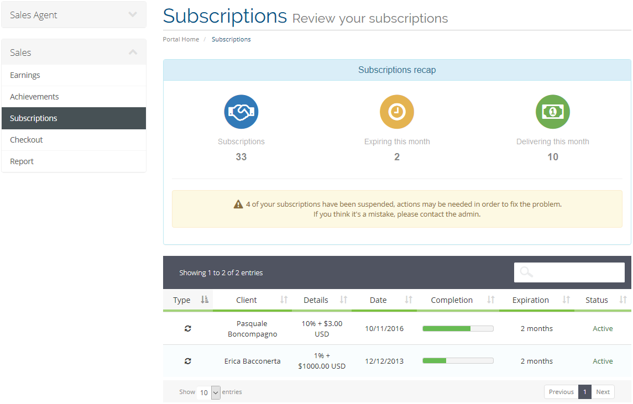Open Report in the Sales menu
This screenshot has height=404, width=633.
pyautogui.click(x=74, y=161)
